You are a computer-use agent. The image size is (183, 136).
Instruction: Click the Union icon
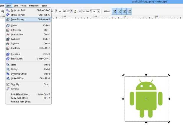[x=8, y=26]
